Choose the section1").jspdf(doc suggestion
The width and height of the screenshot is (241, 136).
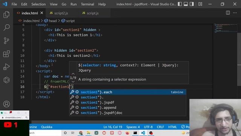click(128, 113)
